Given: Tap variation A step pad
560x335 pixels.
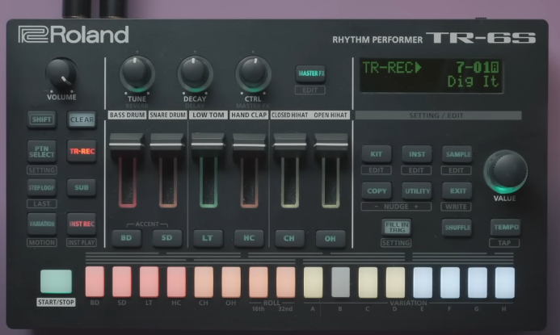Looking at the screenshot, I should coord(314,283).
